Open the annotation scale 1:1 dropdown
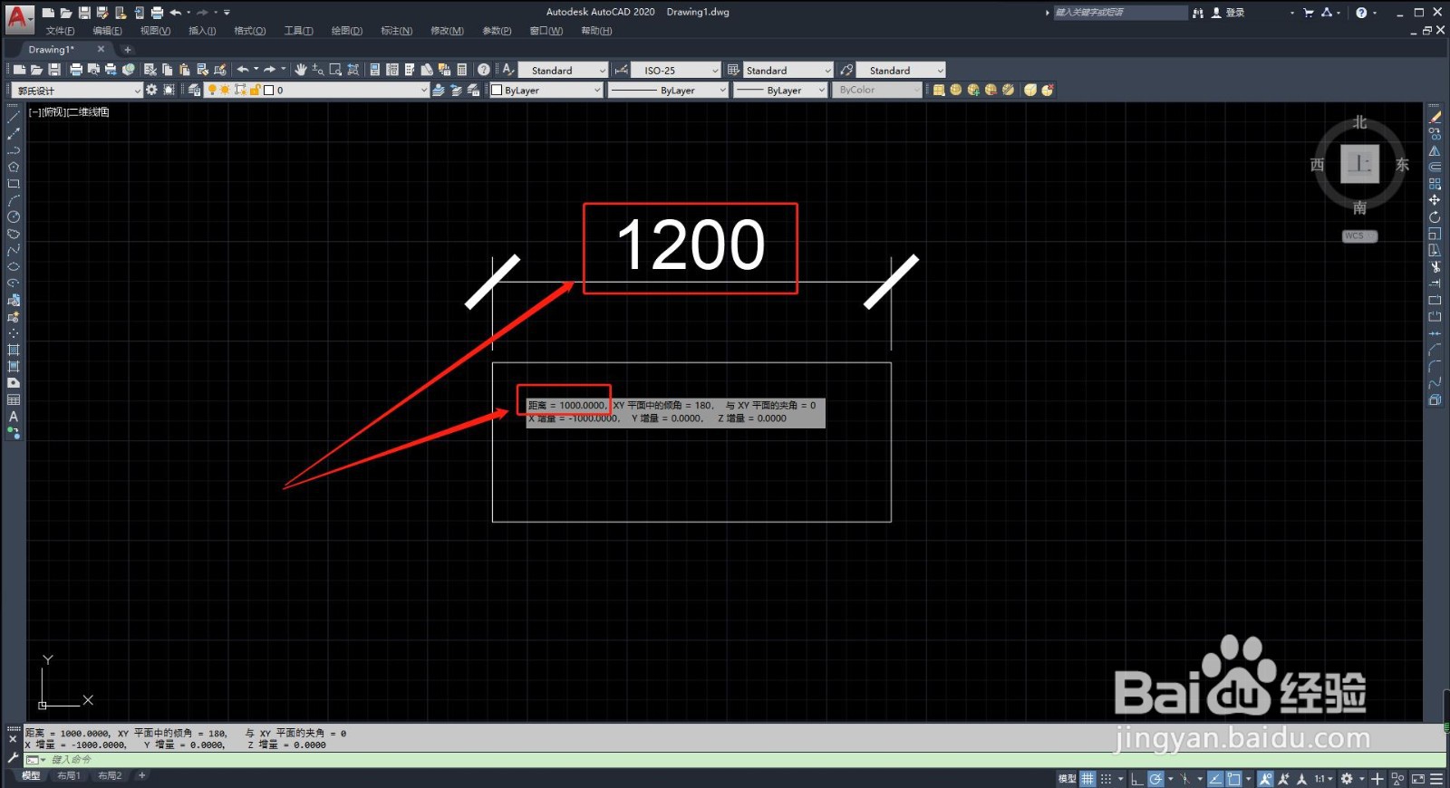1450x788 pixels. click(1324, 779)
